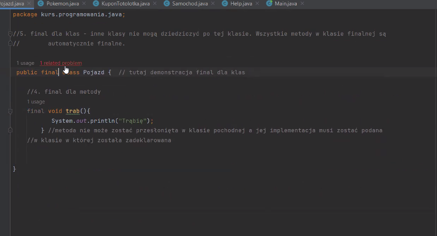Viewport: 437px width, 236px height.
Task: Close the Pojazd.java tab
Action: coord(29,4)
